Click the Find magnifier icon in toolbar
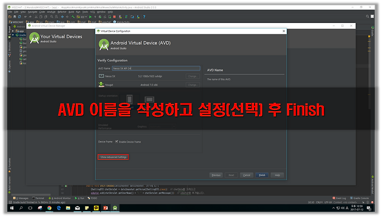382x217 pixels. pyautogui.click(x=51, y=17)
